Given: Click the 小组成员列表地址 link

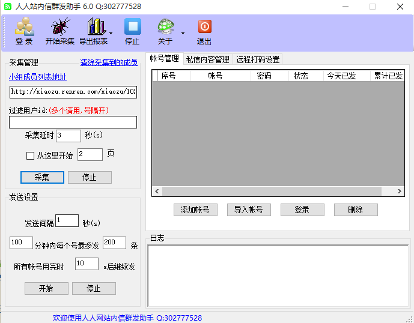Looking at the screenshot, I should point(38,77).
